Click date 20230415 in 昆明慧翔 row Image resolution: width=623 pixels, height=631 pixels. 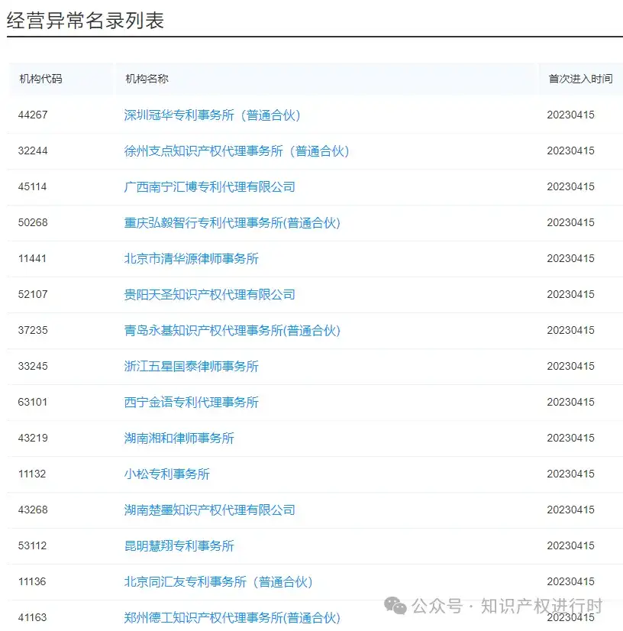(x=571, y=545)
